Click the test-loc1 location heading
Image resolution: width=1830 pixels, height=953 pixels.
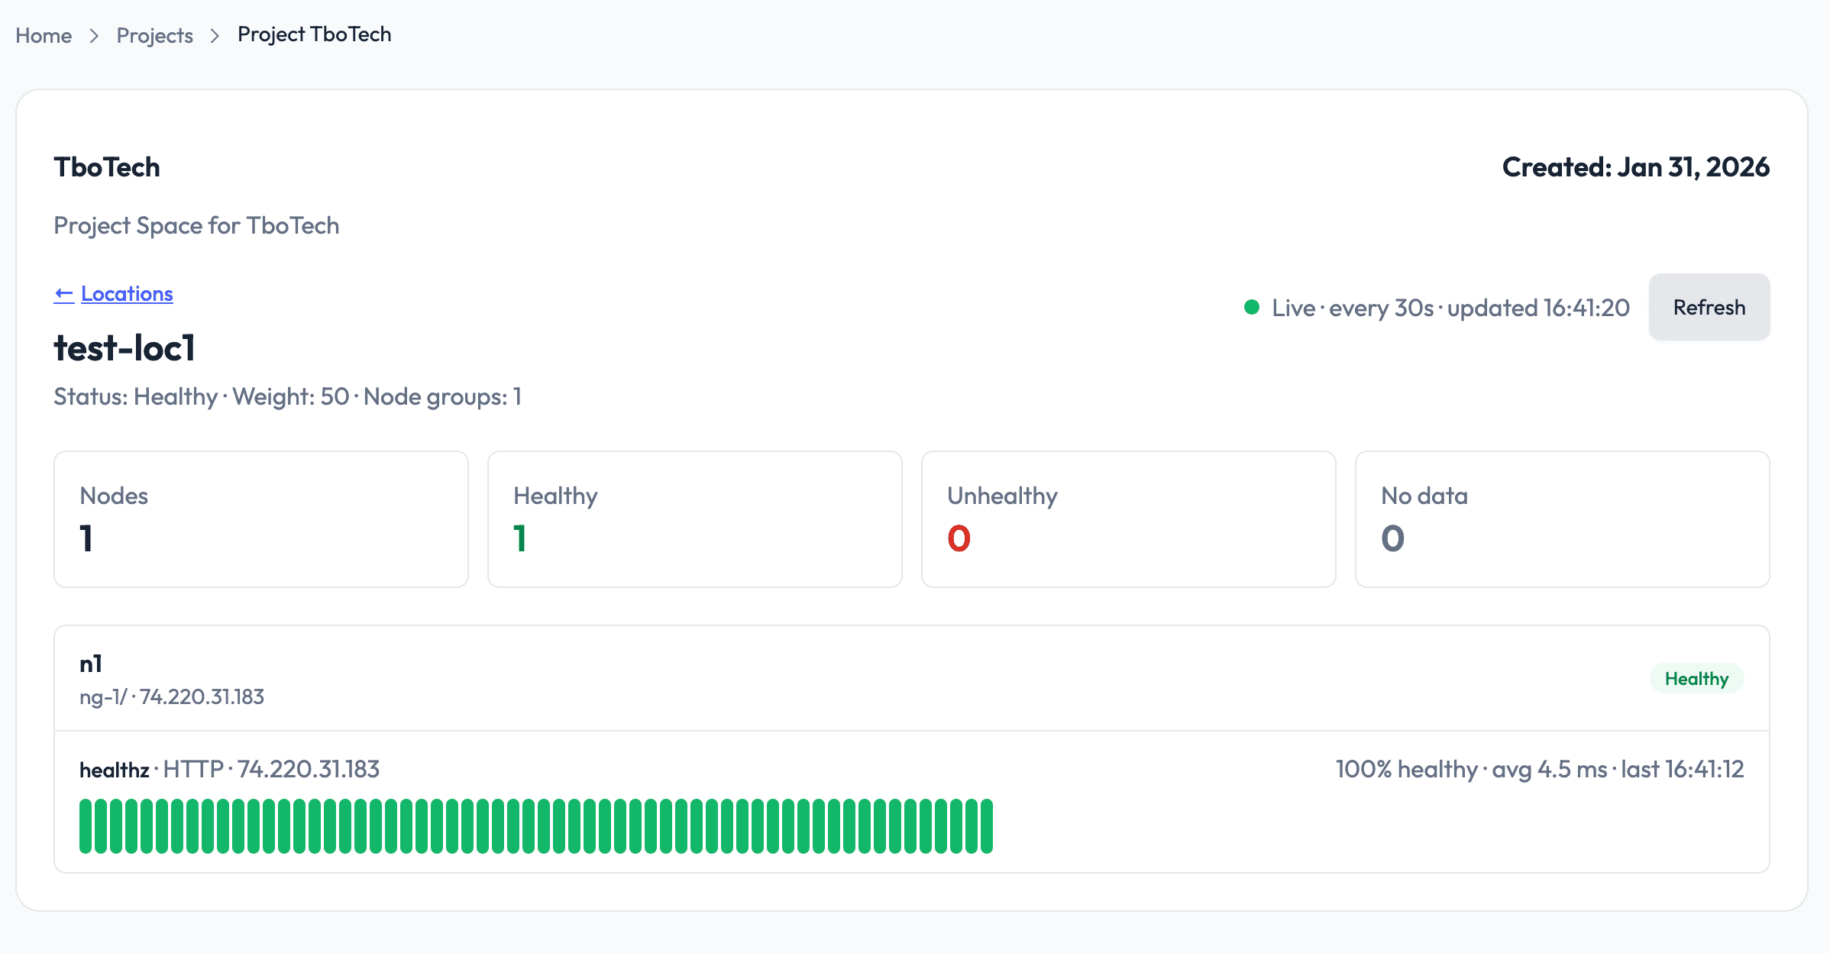[124, 347]
